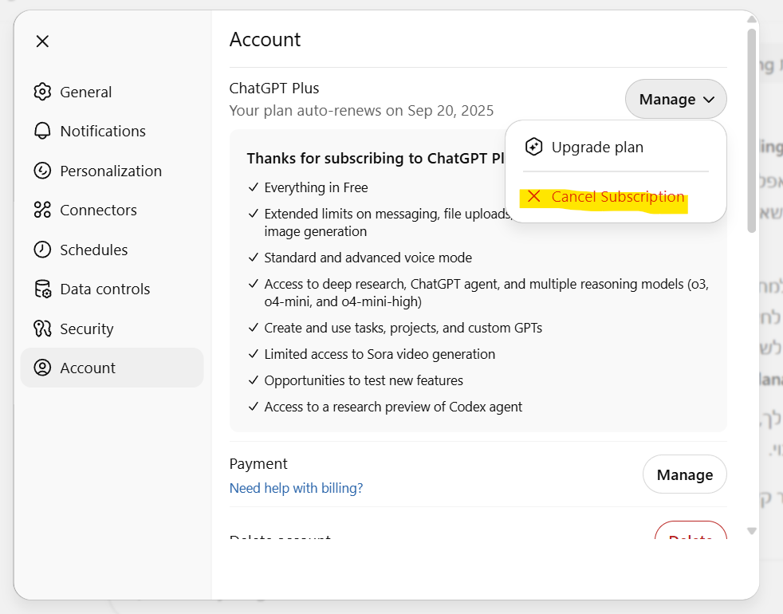Image resolution: width=783 pixels, height=614 pixels.
Task: Open the Need help with billing link
Action: [x=296, y=488]
